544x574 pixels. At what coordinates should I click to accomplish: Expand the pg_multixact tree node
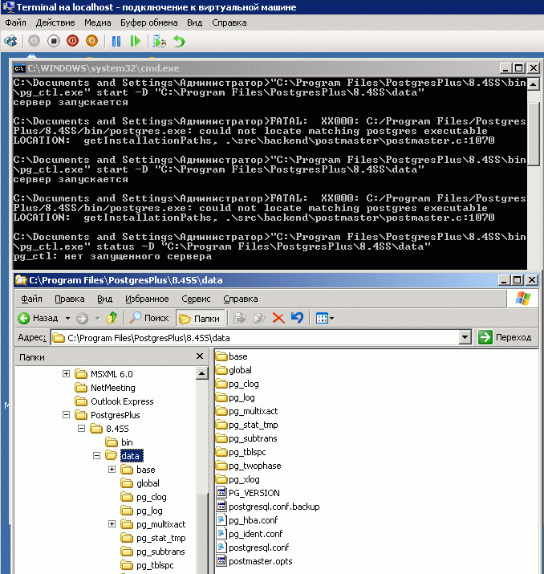(112, 524)
